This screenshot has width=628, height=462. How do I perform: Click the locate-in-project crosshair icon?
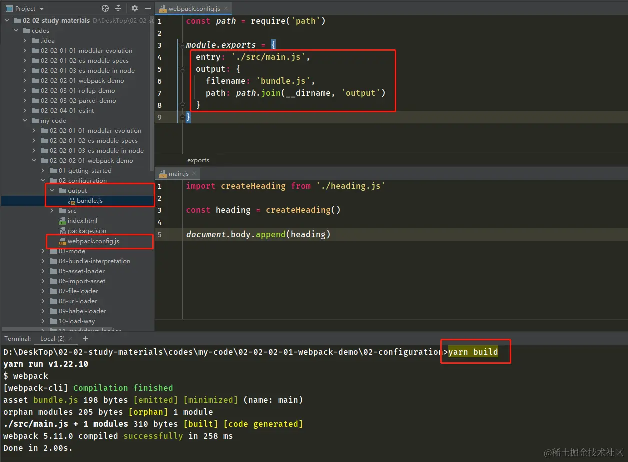(105, 8)
